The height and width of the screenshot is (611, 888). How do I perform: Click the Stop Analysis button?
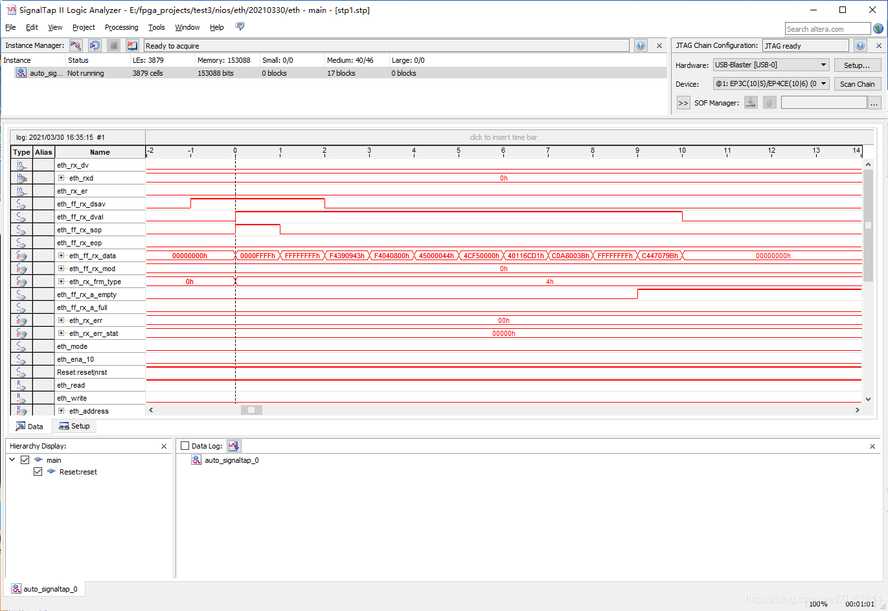coord(113,45)
